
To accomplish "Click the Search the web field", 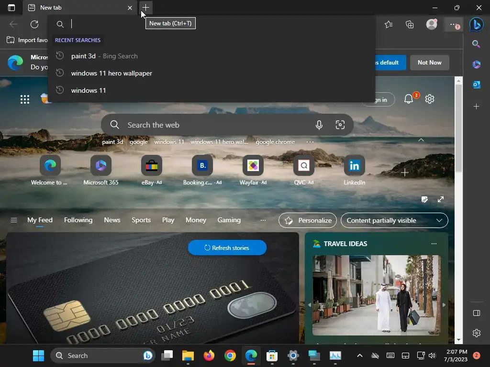I will 227,125.
